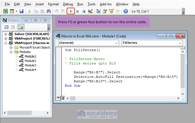Open the Run menu
The height and width of the screenshot is (123, 195).
[x=80, y=4]
